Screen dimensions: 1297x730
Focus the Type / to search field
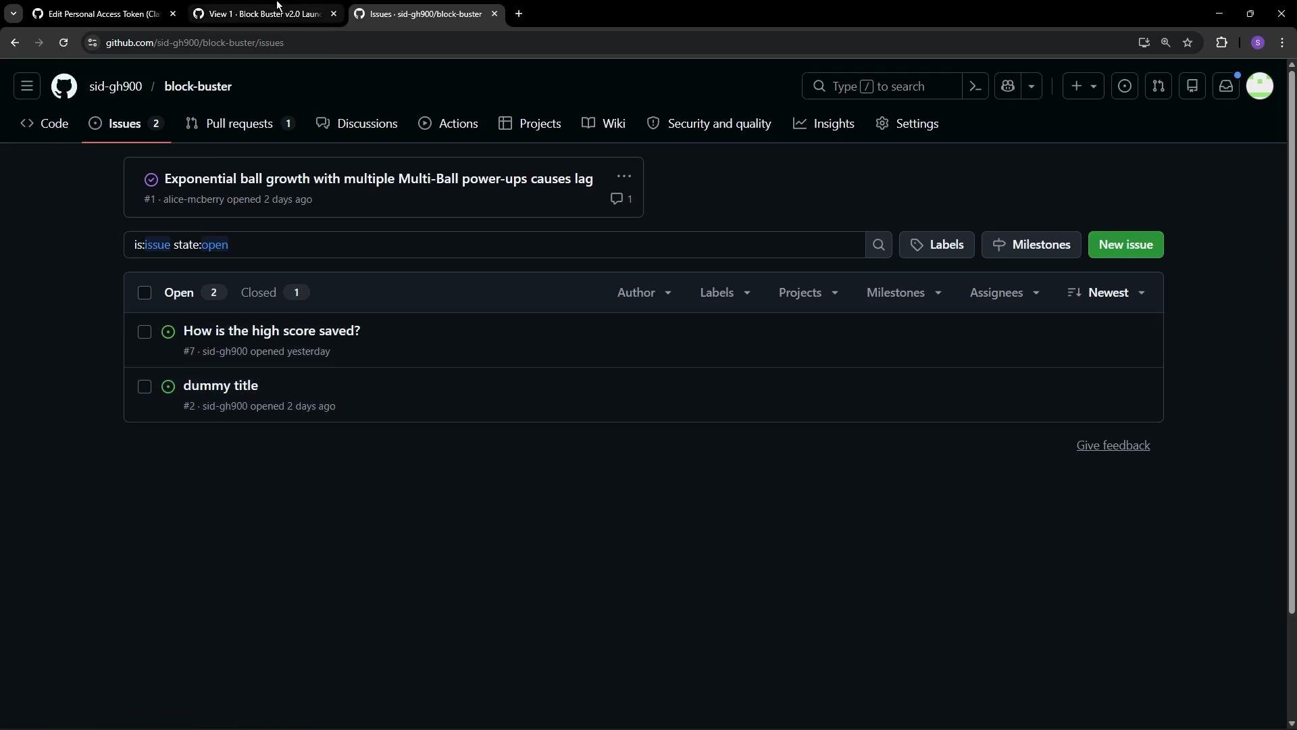click(x=882, y=86)
